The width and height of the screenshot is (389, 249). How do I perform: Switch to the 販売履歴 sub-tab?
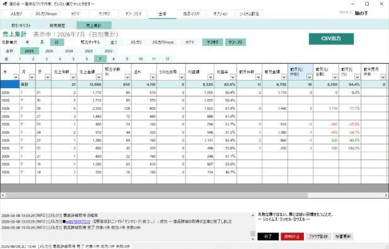click(x=57, y=26)
